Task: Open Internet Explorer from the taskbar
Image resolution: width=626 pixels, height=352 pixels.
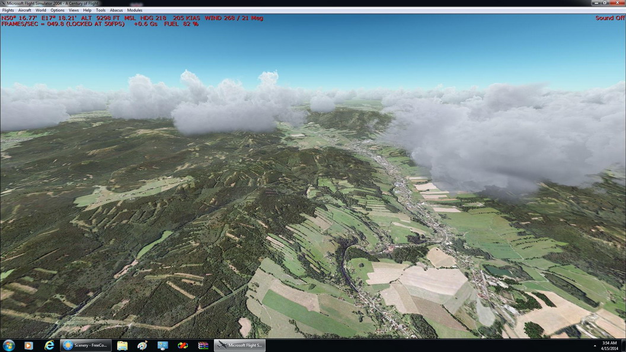Action: [x=49, y=345]
